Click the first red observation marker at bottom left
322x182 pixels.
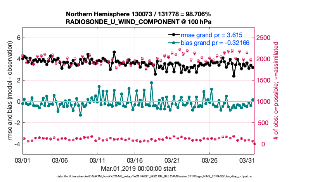(24, 139)
